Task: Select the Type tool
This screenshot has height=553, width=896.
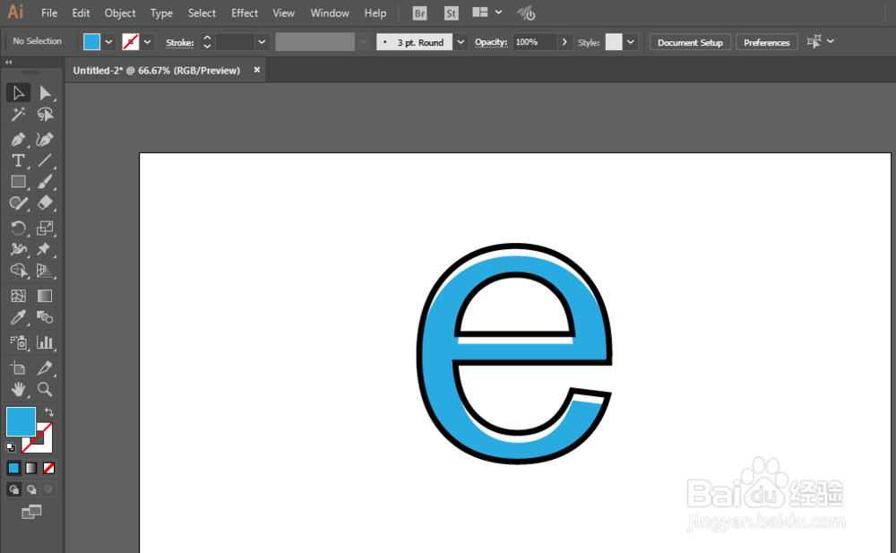Action: tap(18, 160)
